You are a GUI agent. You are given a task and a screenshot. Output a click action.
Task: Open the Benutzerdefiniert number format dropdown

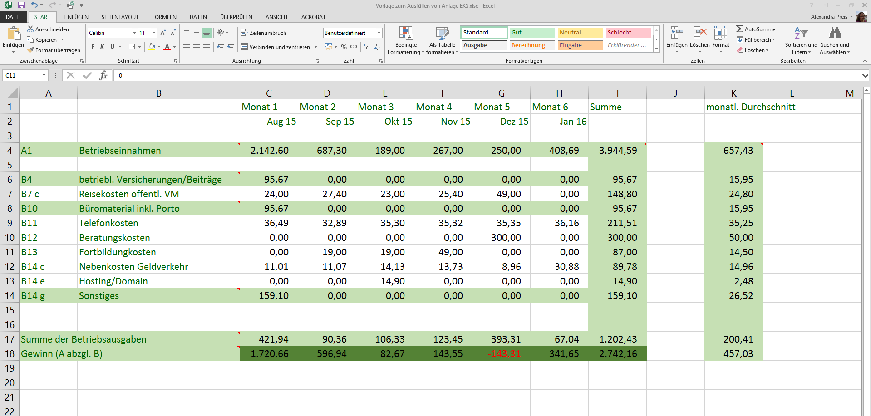pos(379,33)
